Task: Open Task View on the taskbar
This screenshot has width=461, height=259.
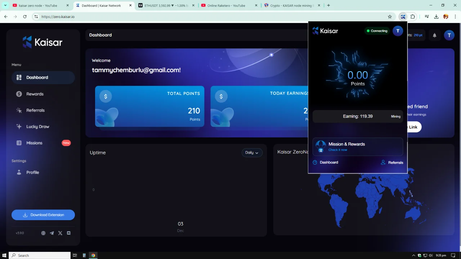Action: click(75, 255)
